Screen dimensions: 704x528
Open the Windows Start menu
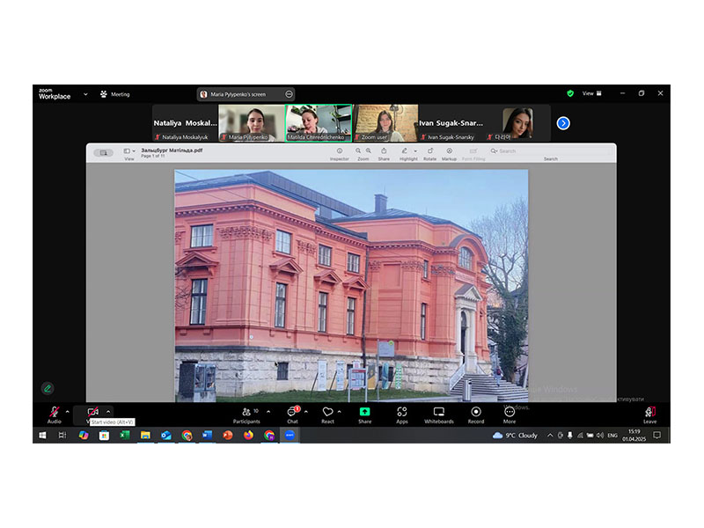pos(42,435)
